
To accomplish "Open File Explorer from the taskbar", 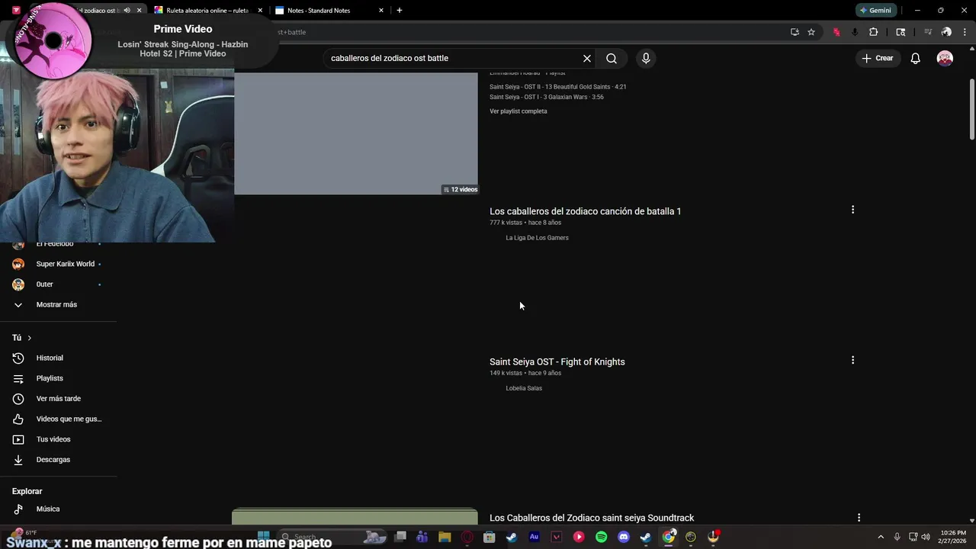I will (x=445, y=537).
